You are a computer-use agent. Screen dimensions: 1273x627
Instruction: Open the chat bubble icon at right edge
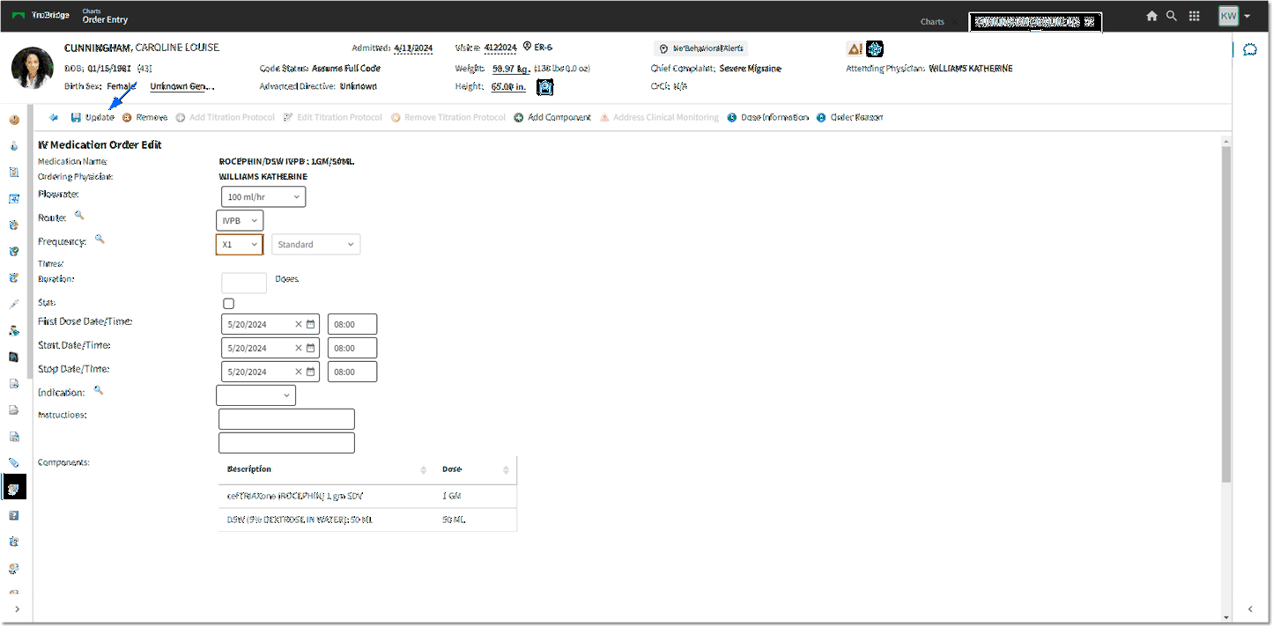tap(1249, 49)
